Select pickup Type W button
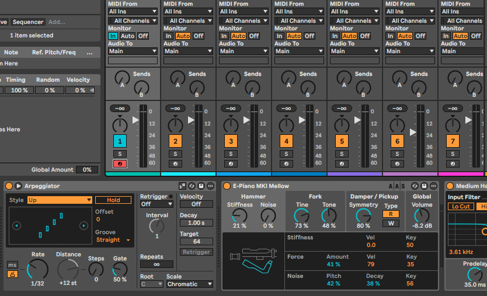487x296 pixels. tap(391, 224)
